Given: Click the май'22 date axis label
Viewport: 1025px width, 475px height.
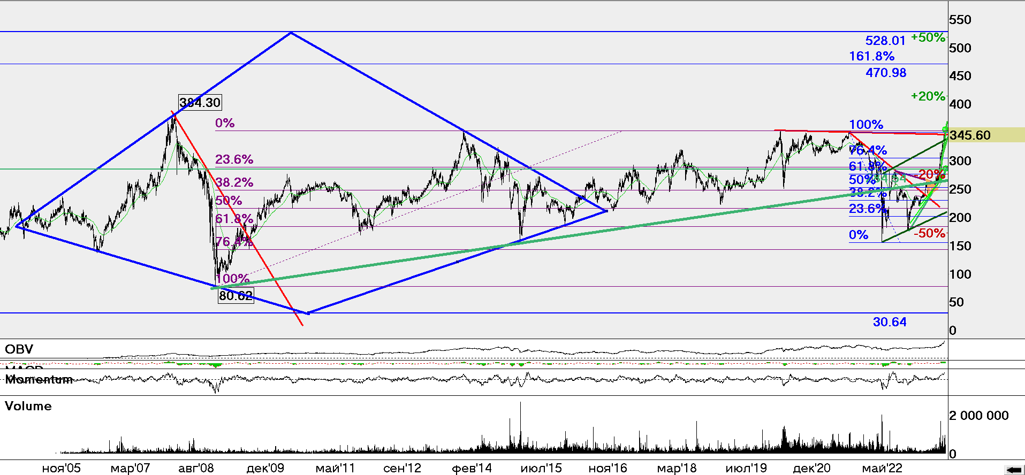Looking at the screenshot, I should click(x=882, y=469).
